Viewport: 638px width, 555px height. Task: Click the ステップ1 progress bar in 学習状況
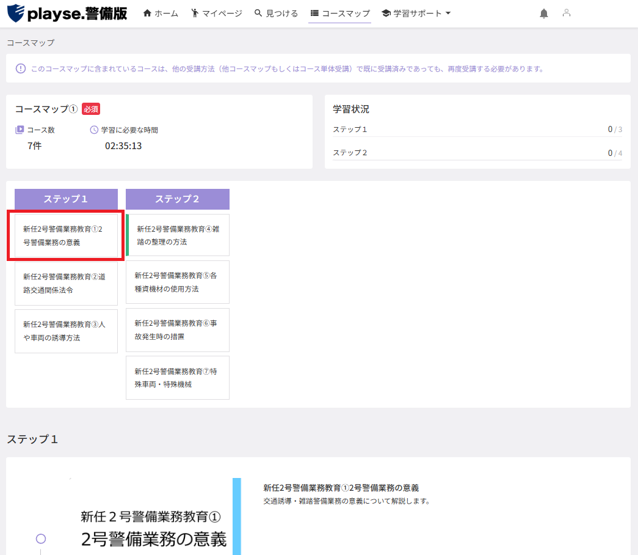tap(477, 136)
